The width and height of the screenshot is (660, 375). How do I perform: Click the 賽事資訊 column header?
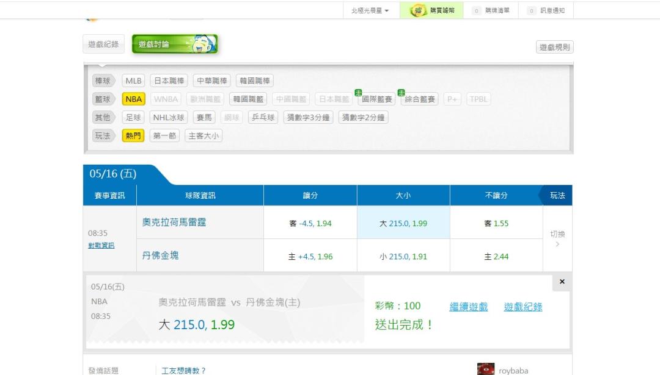click(110, 195)
